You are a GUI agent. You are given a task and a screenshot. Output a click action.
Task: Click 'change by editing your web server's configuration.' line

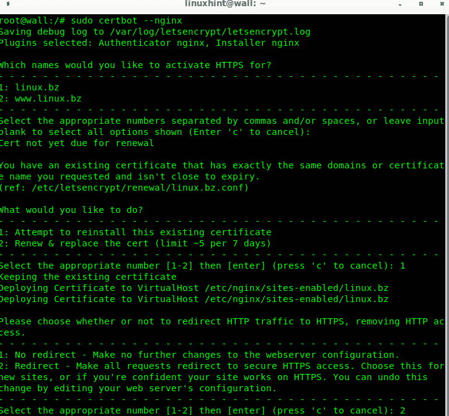138,389
